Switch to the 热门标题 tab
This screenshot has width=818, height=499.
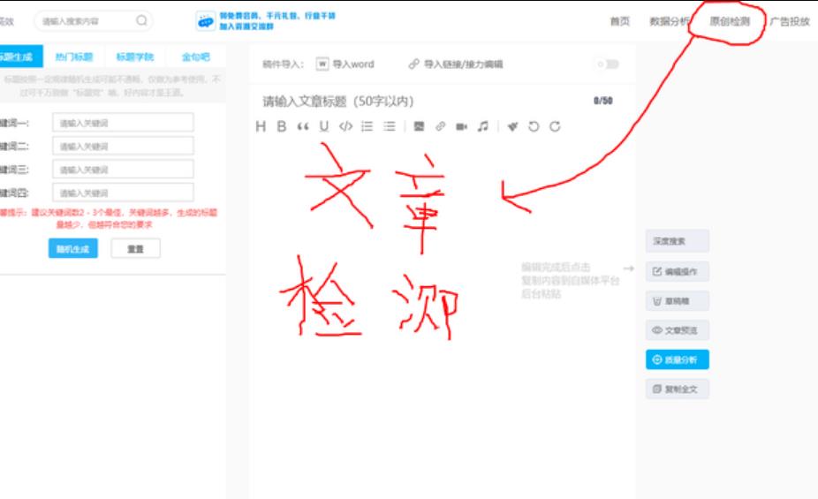click(74, 57)
